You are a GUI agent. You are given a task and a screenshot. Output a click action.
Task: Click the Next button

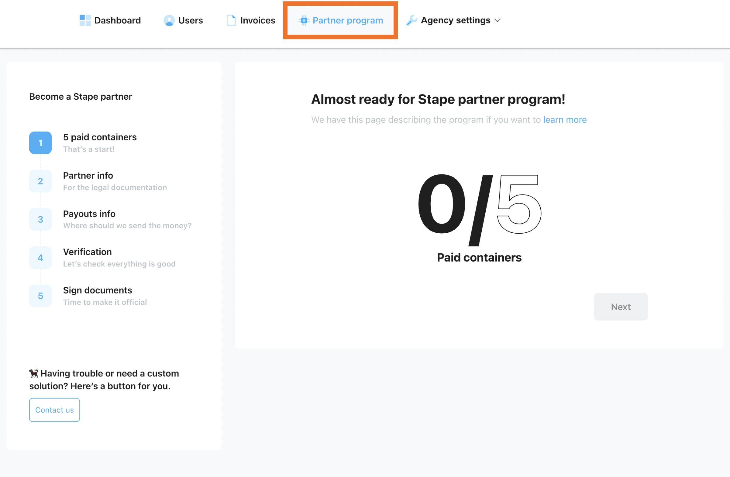pyautogui.click(x=621, y=307)
